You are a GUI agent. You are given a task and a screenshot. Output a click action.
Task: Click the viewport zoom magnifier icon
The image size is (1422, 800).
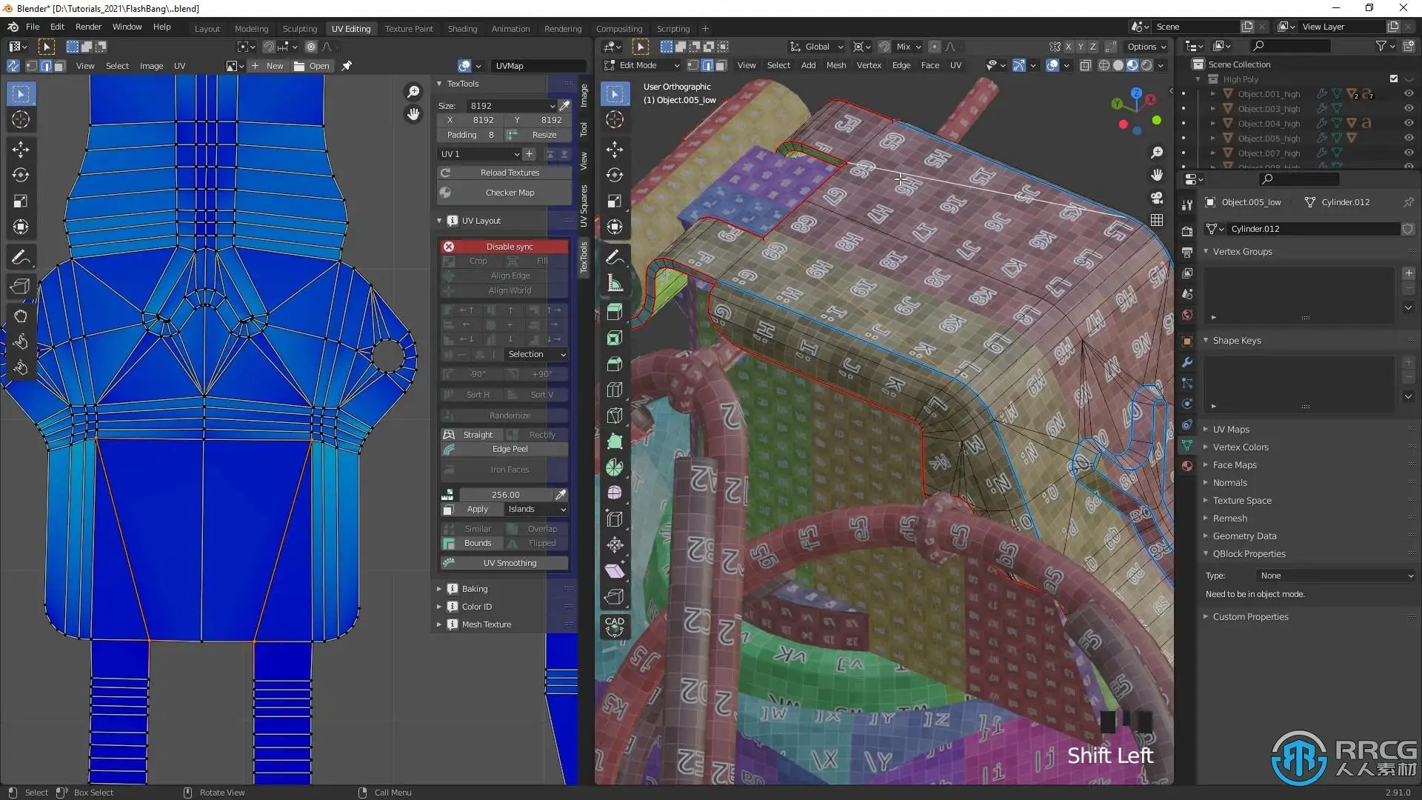tap(1157, 153)
